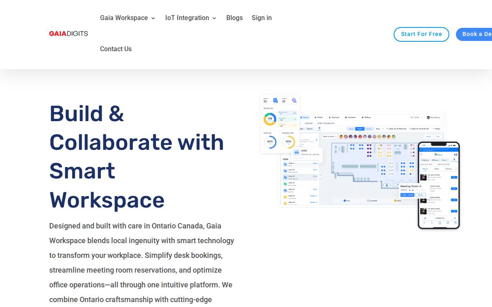Click the paragraph starting "Designed and built with care"

(142, 263)
